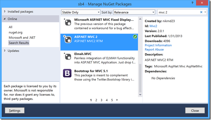Image resolution: width=211 pixels, height=120 pixels.
Task: Open help with the question mark icon
Action: pyautogui.click(x=192, y=3)
